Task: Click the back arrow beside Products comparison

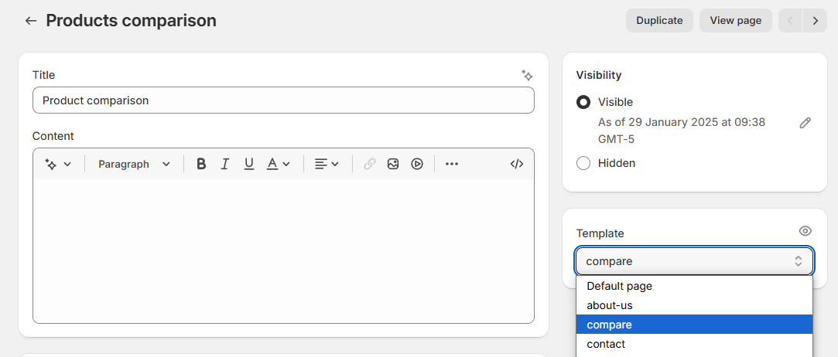Action: click(x=30, y=21)
